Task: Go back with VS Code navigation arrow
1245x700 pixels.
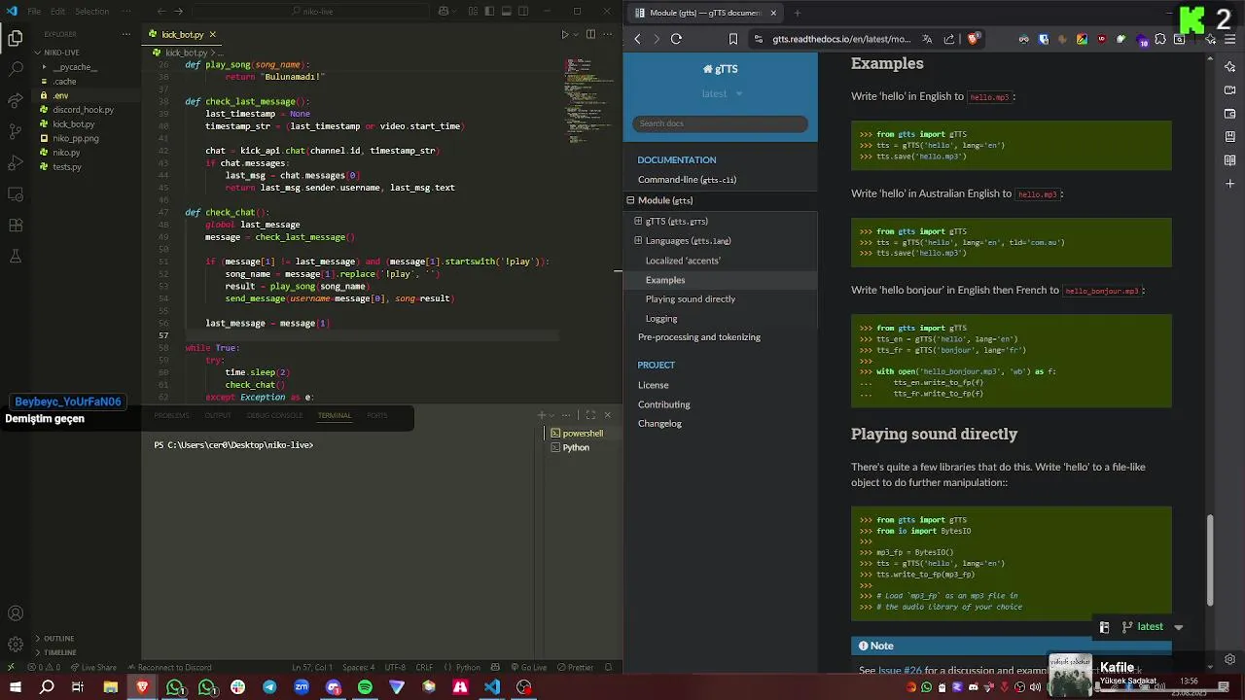Action: (161, 12)
